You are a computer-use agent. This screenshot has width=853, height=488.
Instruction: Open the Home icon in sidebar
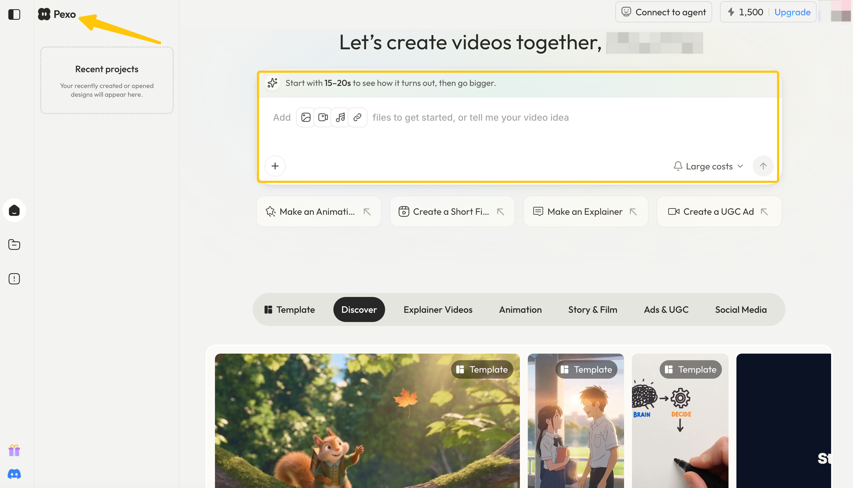pos(14,211)
